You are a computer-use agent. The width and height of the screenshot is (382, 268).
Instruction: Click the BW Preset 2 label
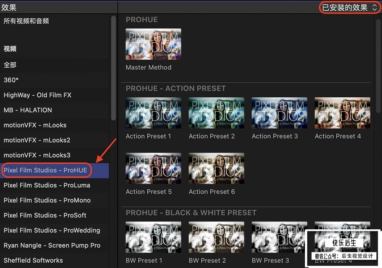point(208,260)
